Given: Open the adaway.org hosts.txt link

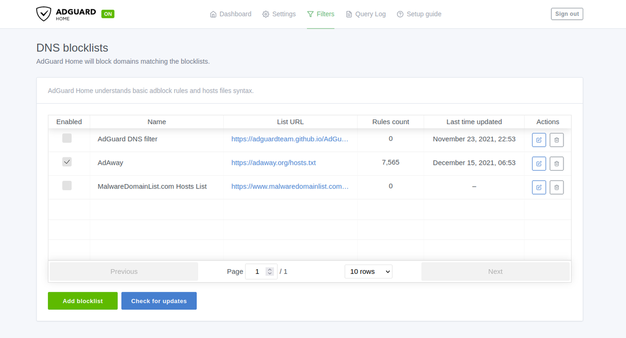Looking at the screenshot, I should click(x=273, y=163).
